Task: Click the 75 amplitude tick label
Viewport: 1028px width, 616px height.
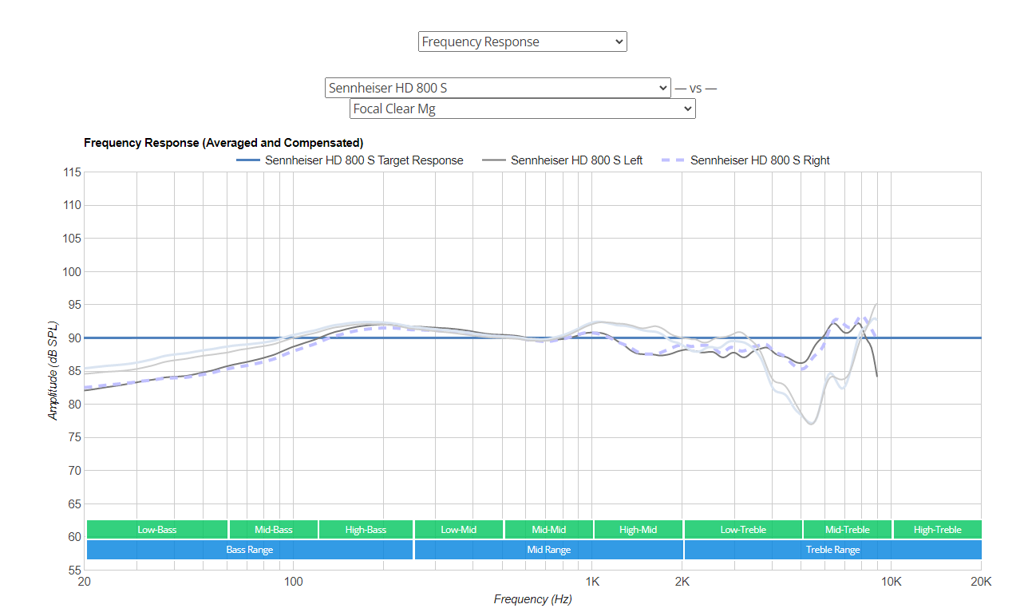Action: pos(73,437)
